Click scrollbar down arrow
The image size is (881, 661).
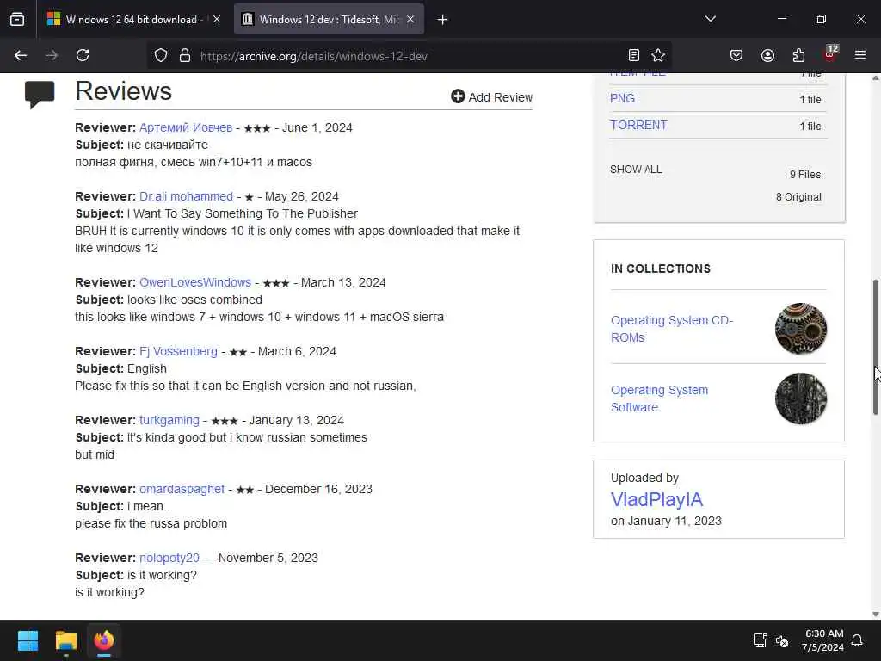(875, 614)
